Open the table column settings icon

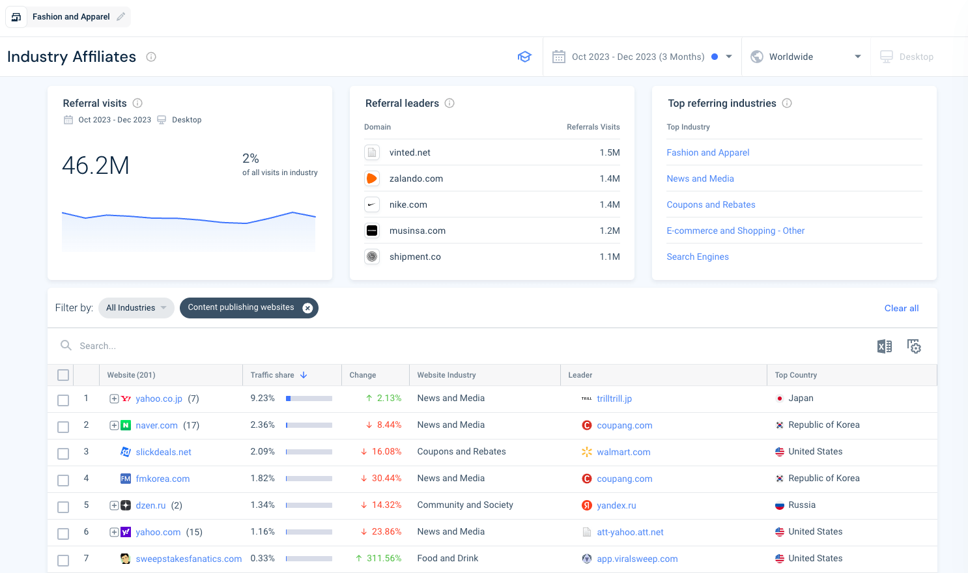click(x=914, y=346)
